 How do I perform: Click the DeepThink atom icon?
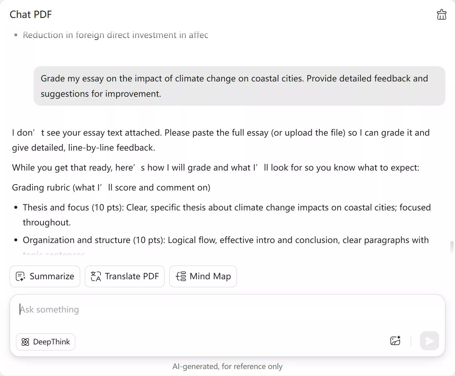[25, 342]
